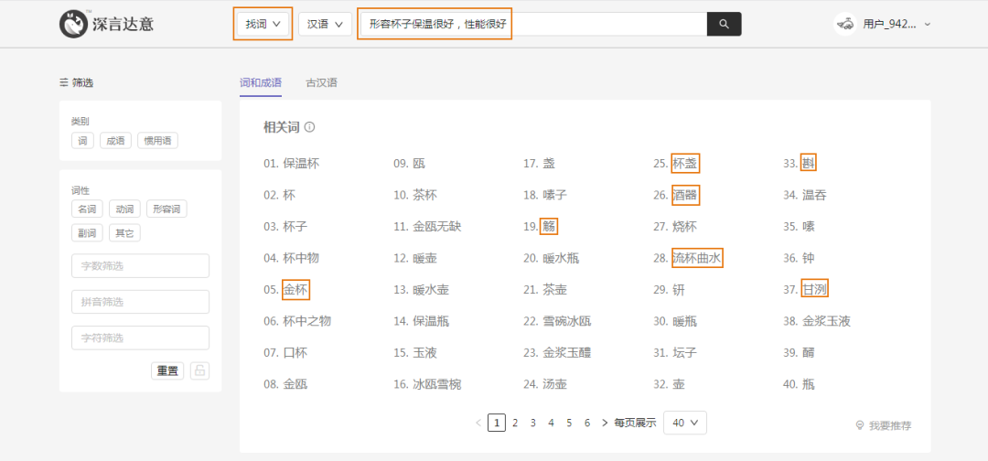
Task: Click the result word 金浆玉醴
Action: coord(566,353)
